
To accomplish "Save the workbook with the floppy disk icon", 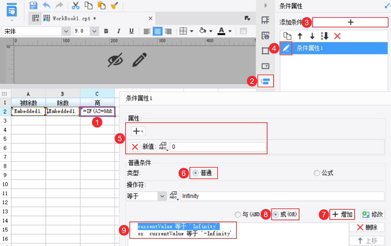I will (x=34, y=5).
